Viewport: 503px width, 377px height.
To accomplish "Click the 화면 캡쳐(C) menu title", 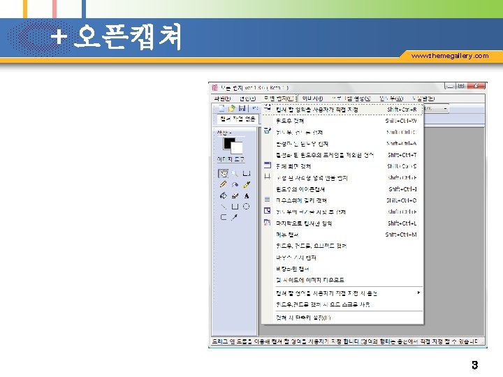I will tap(279, 98).
